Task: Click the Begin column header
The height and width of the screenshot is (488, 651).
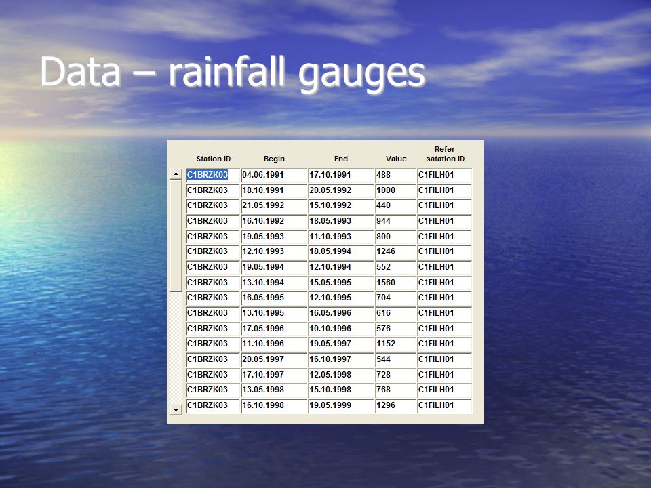Action: (x=274, y=159)
